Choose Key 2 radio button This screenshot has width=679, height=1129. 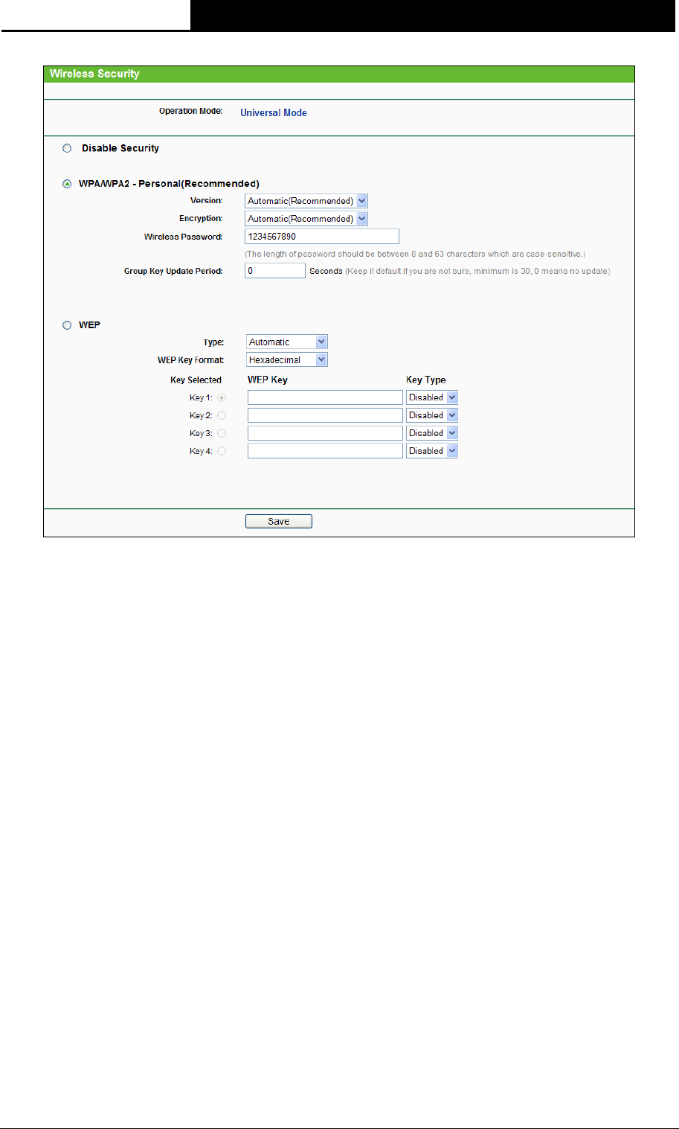tap(222, 415)
